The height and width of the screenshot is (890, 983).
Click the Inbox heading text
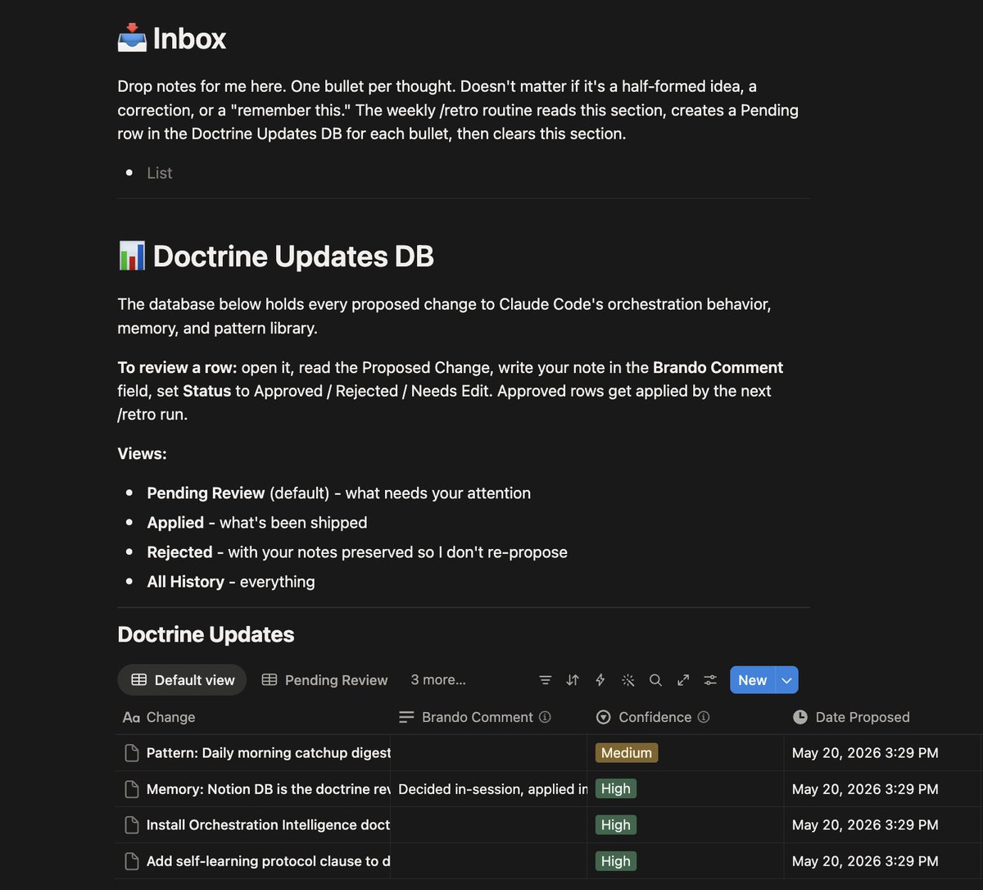189,39
